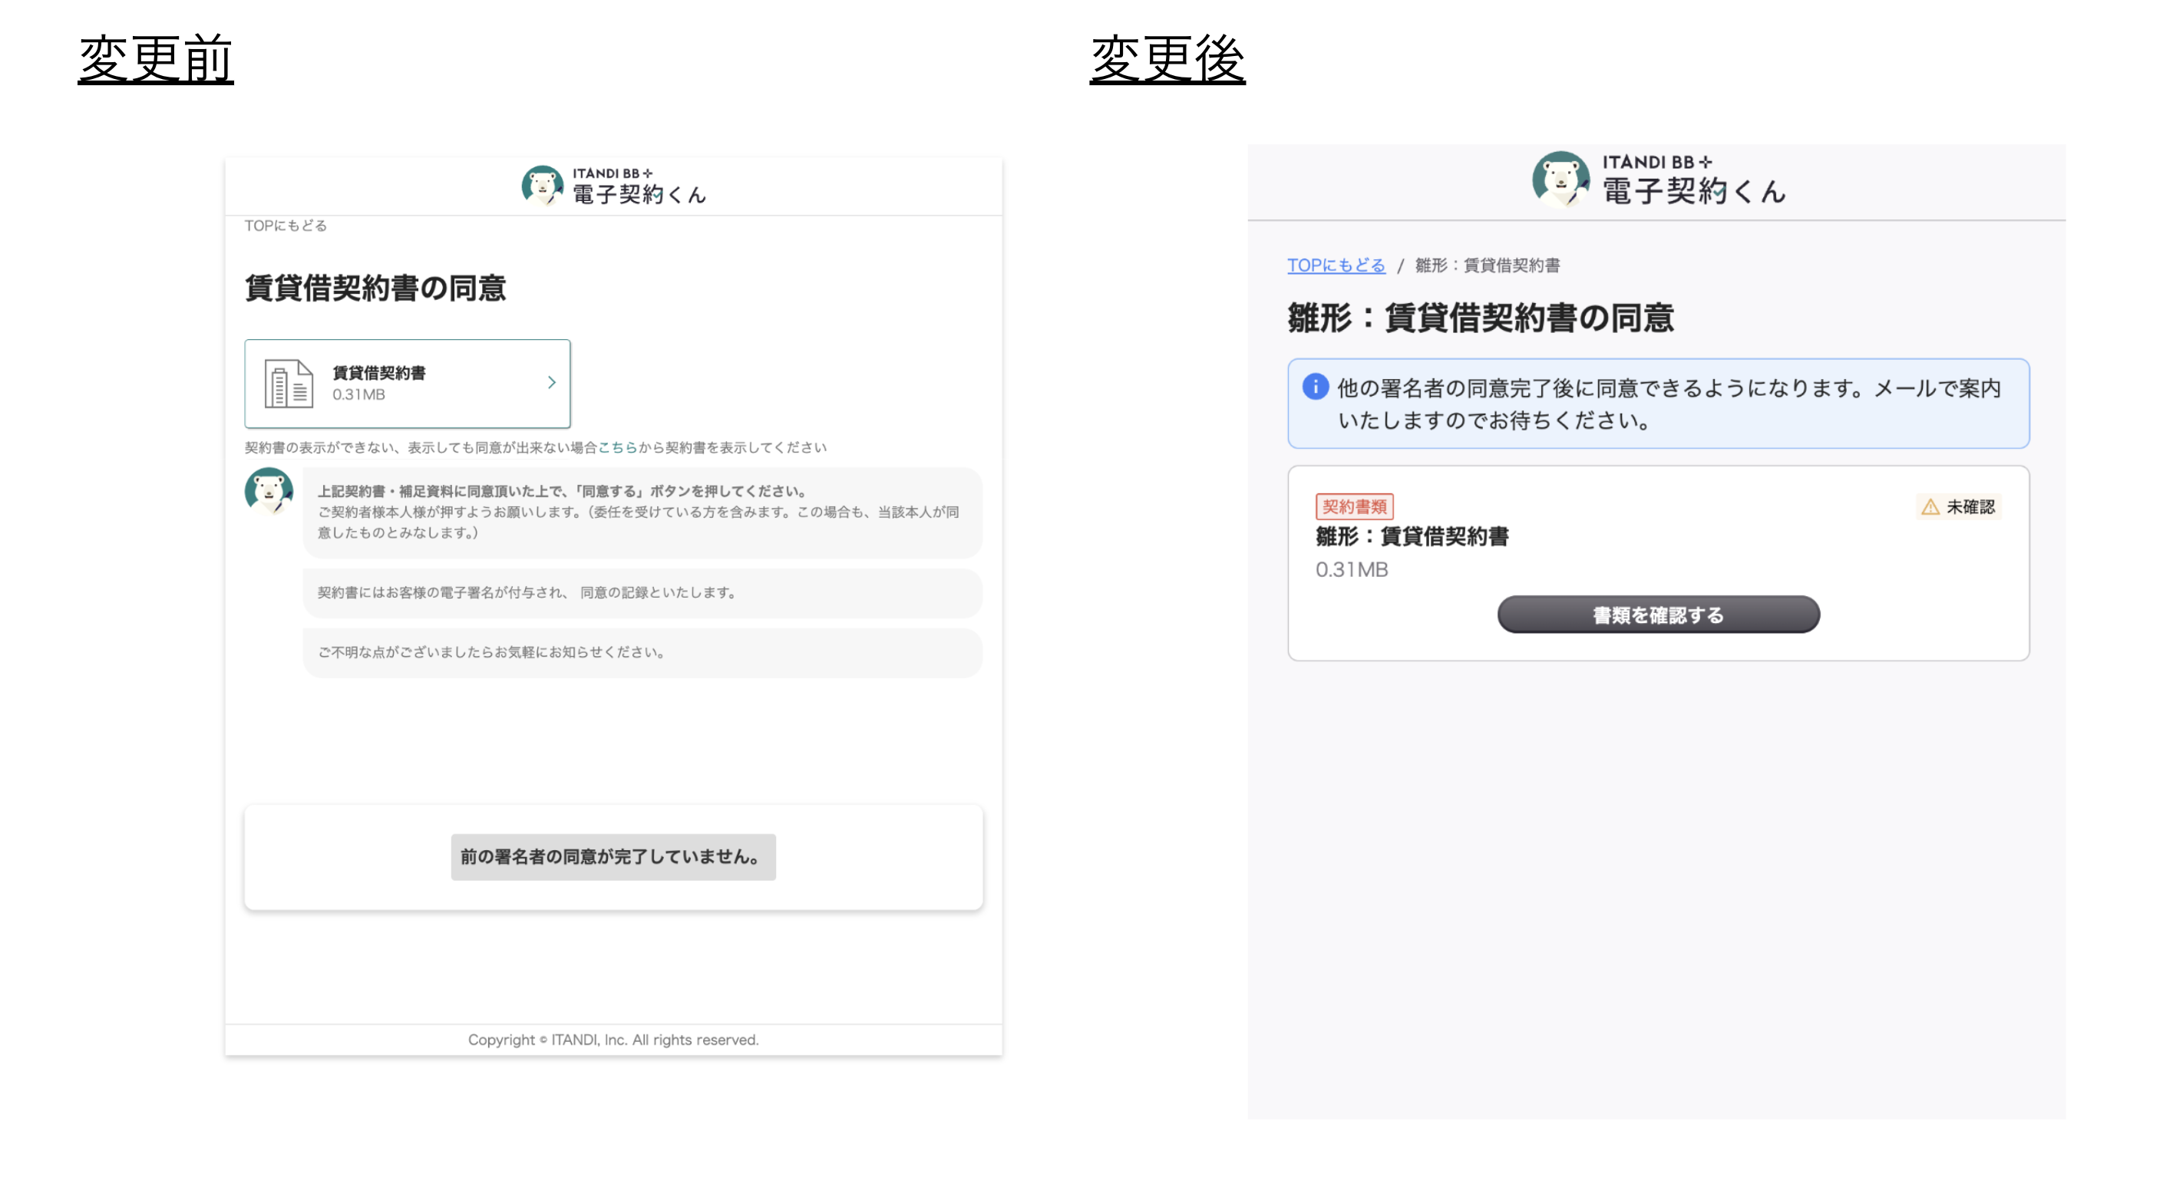Click the 書類を確認する button
Viewport: 2163px width, 1203px height.
(x=1659, y=615)
